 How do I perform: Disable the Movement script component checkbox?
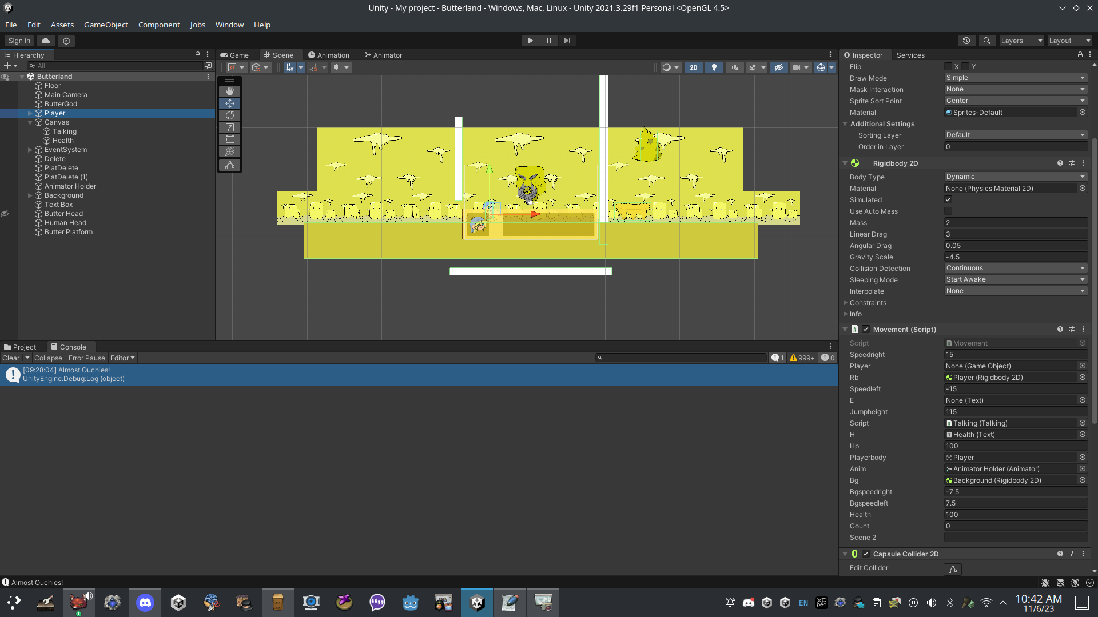pos(866,329)
